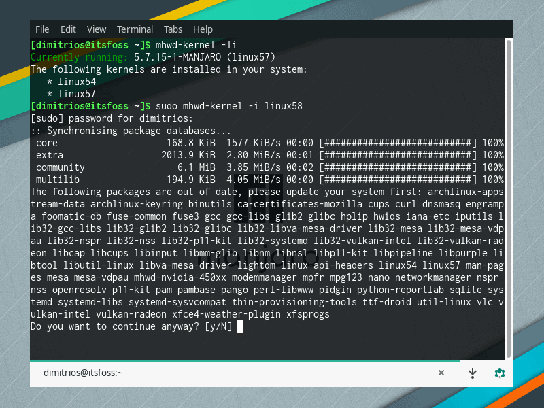The width and height of the screenshot is (544, 408).
Task: Open the View menu
Action: pos(96,29)
